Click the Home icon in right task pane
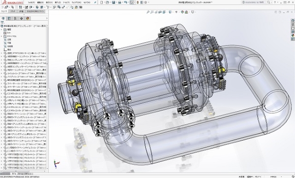 tap(293, 21)
